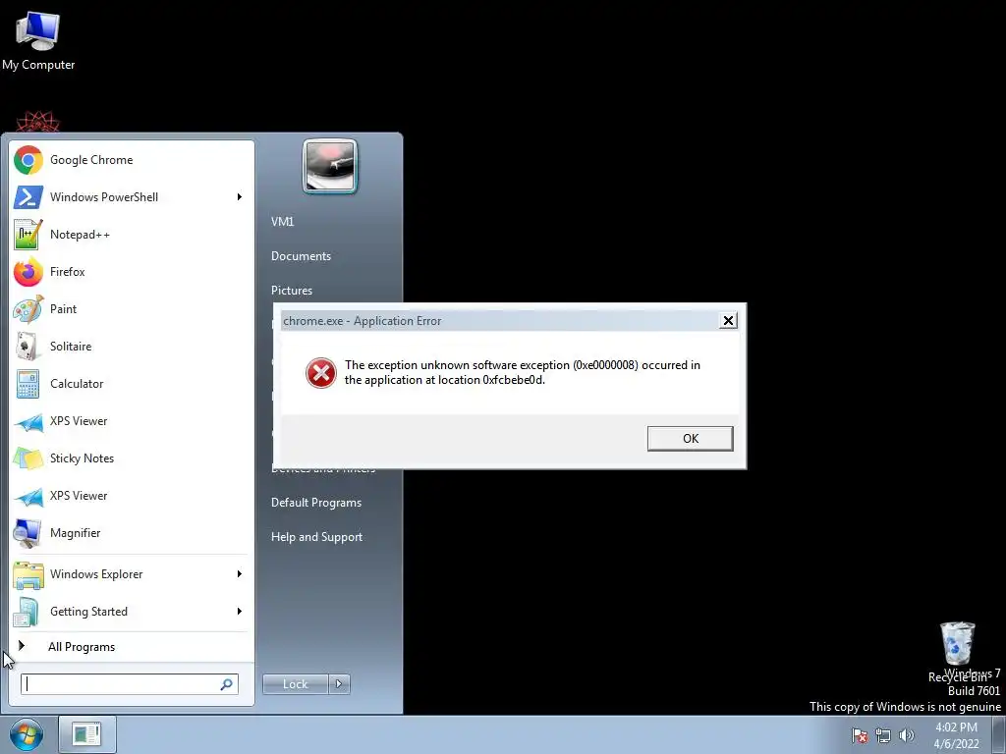1006x754 pixels.
Task: Close the chrome.exe Application Error dialog
Action: (x=728, y=321)
